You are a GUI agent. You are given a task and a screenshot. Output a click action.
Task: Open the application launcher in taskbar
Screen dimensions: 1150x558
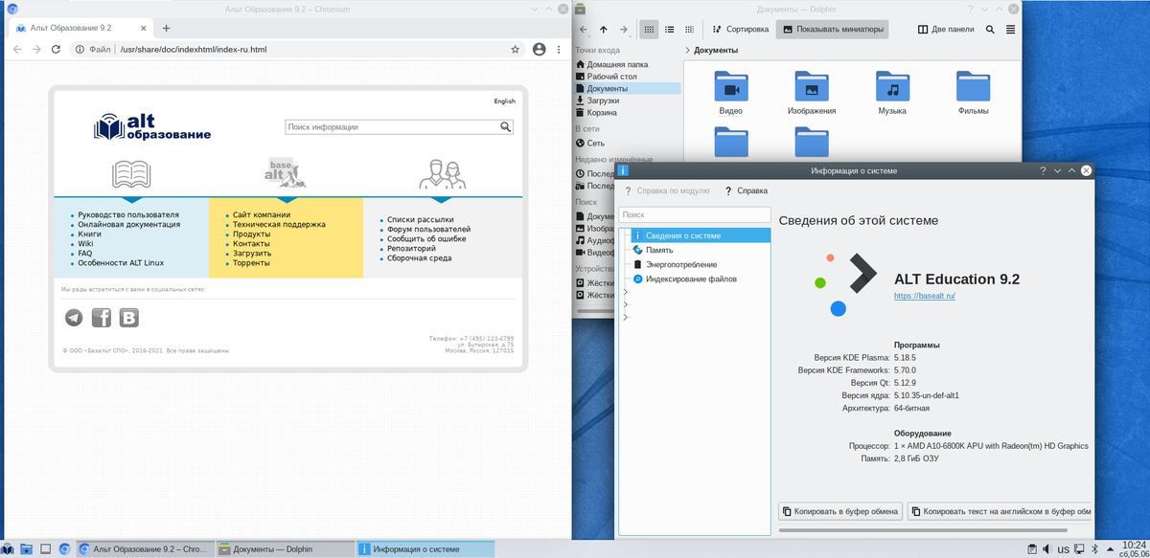pos(9,549)
